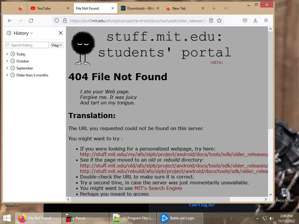The image size is (299, 224).
Task: Expand the September history group
Action: click(7, 68)
